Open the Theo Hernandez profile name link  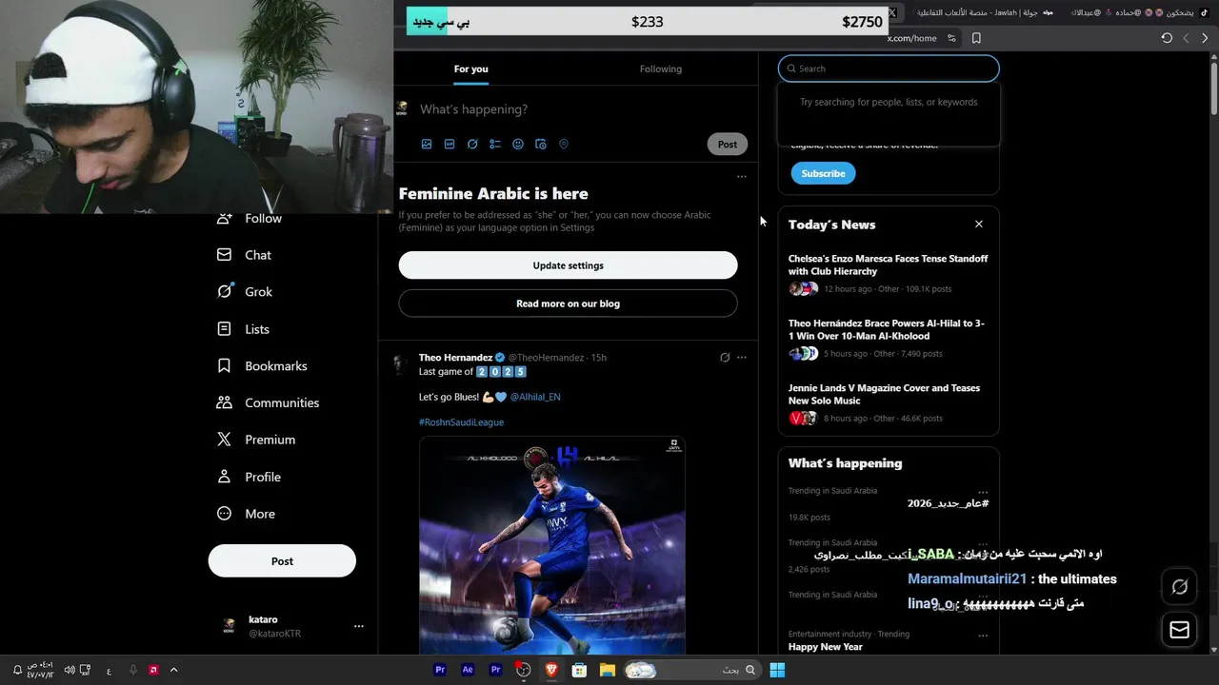[455, 358]
